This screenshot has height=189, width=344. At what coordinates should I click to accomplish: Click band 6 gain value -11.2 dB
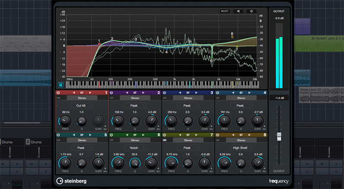click(152, 154)
